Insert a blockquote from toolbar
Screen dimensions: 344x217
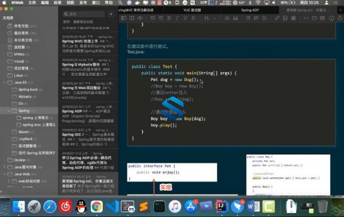(x=235, y=18)
